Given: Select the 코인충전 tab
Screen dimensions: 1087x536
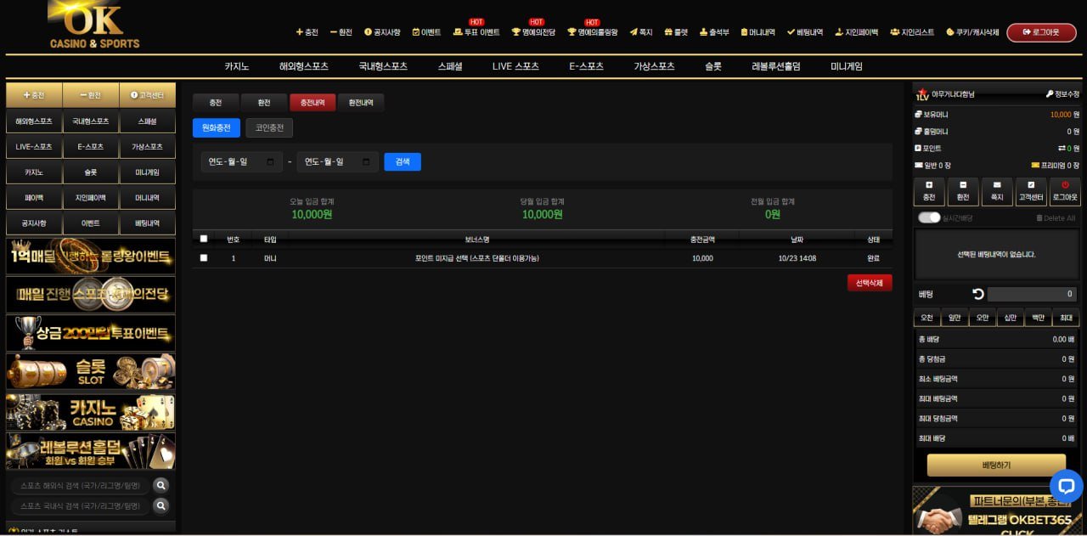Looking at the screenshot, I should pos(269,128).
